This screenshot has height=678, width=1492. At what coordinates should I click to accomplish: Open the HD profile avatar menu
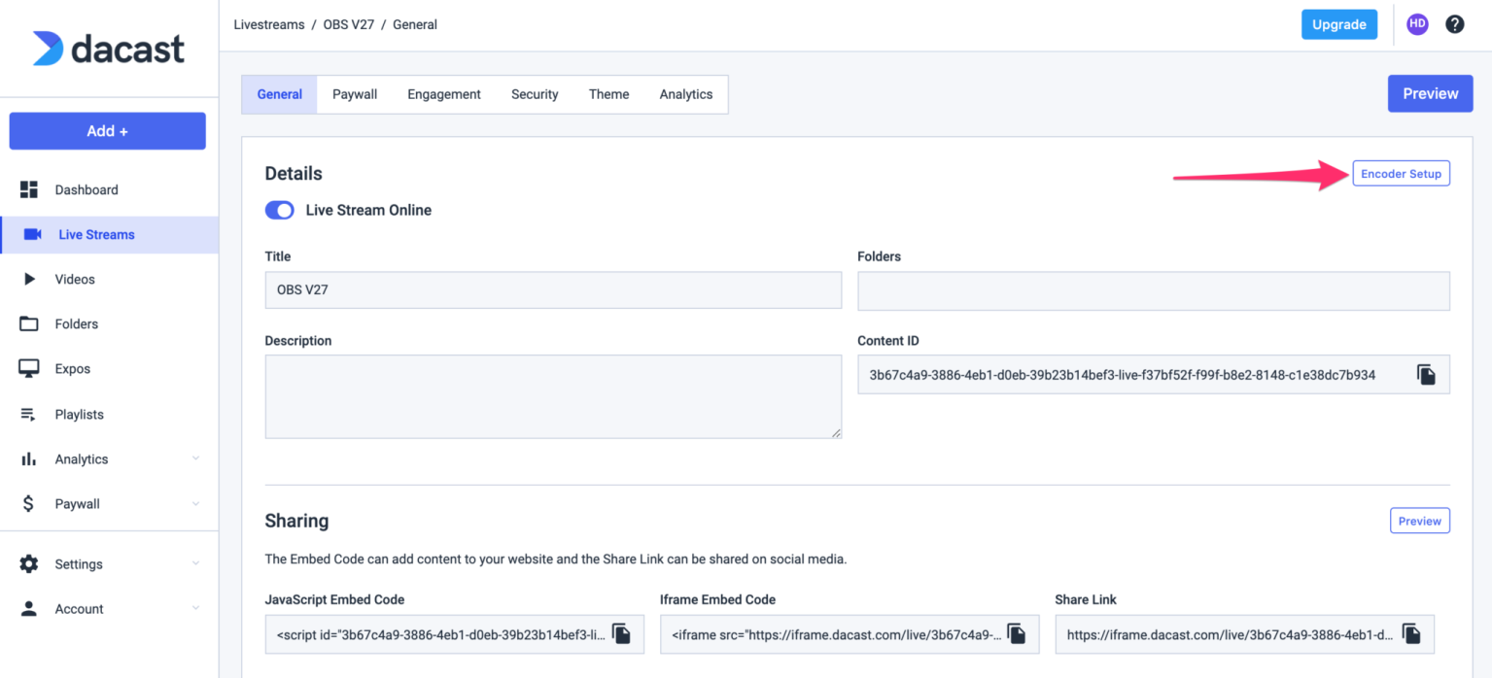tap(1416, 23)
